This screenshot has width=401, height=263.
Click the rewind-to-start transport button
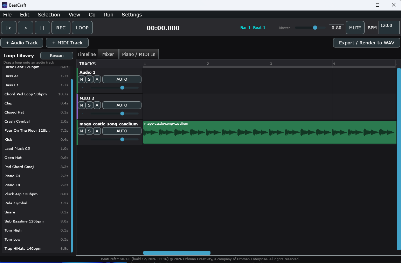click(9, 28)
